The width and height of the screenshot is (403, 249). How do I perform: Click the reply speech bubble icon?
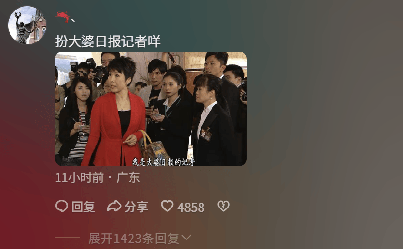pos(61,206)
